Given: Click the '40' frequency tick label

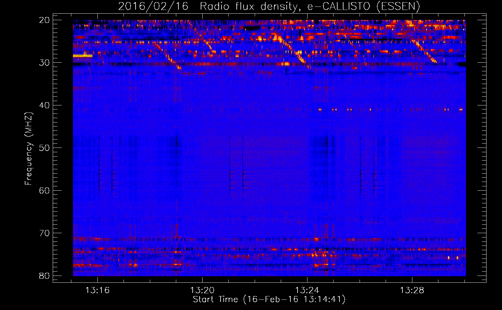Looking at the screenshot, I should coord(44,105).
